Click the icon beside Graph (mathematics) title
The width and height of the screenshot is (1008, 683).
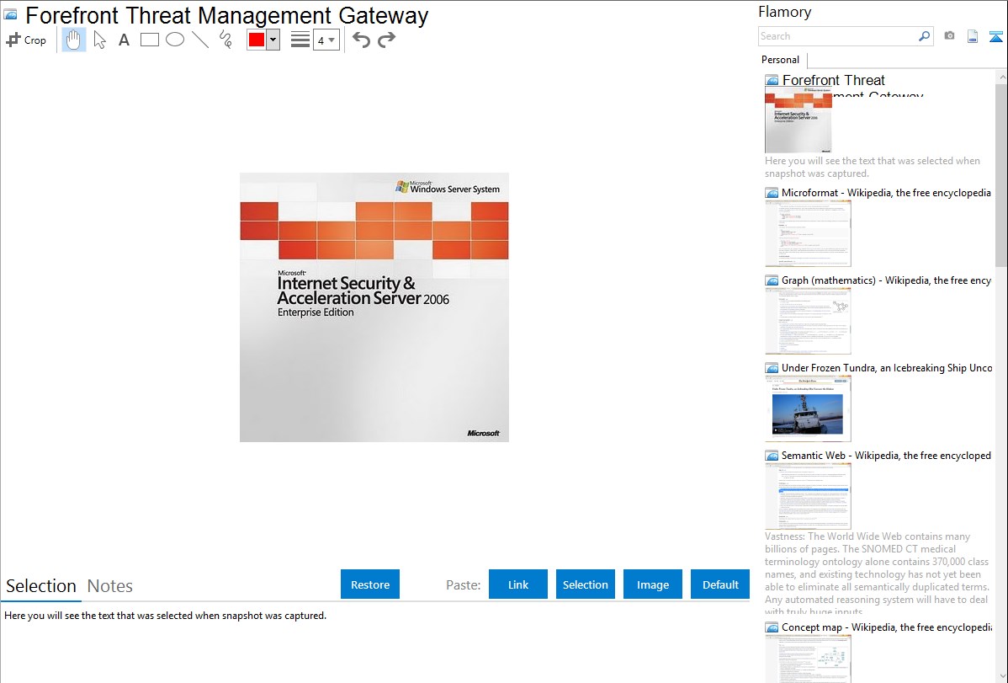click(x=772, y=280)
